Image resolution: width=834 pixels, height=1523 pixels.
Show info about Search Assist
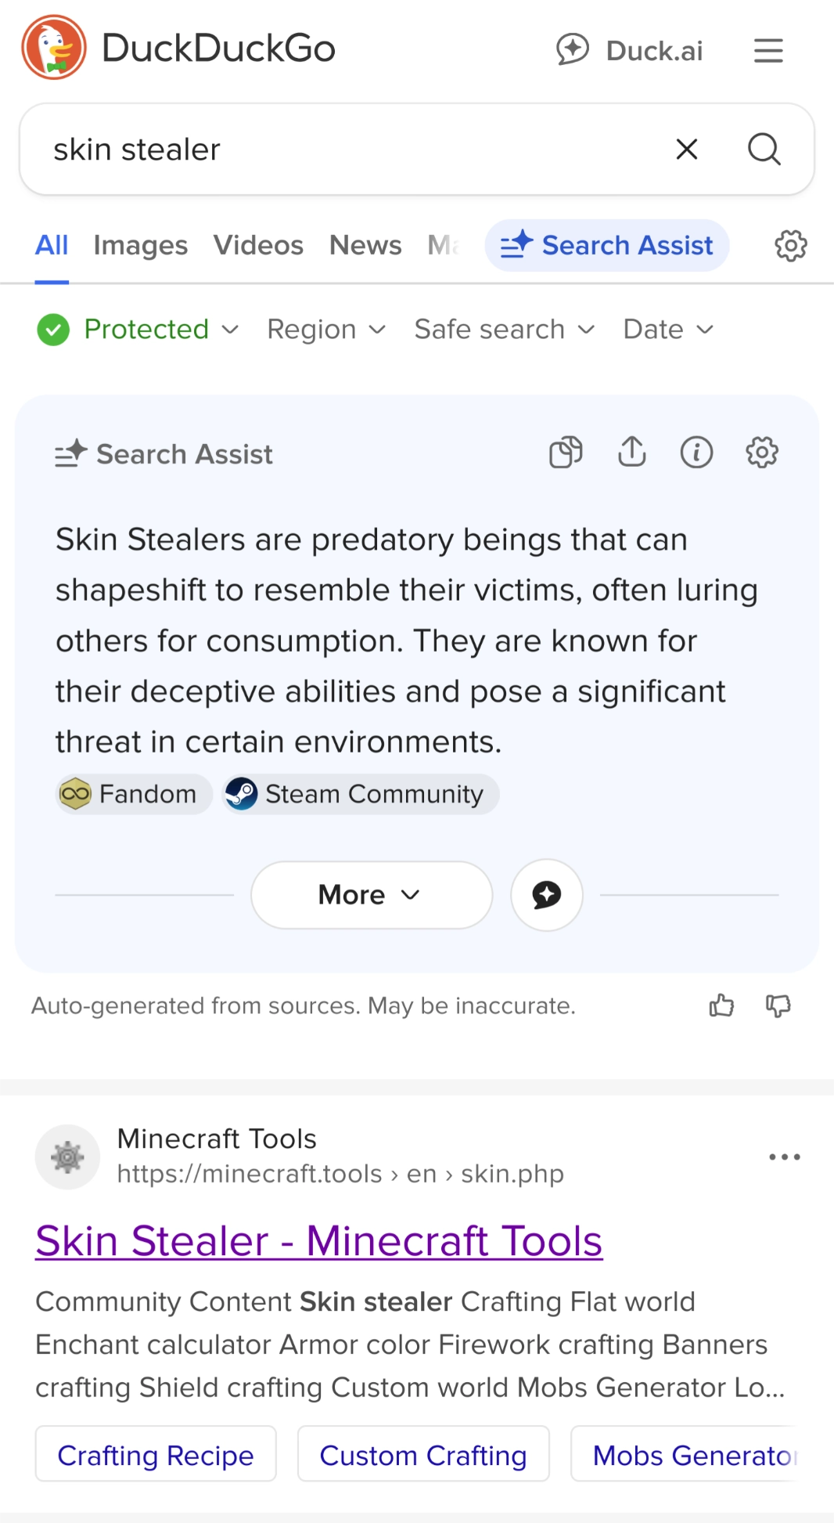[696, 452]
